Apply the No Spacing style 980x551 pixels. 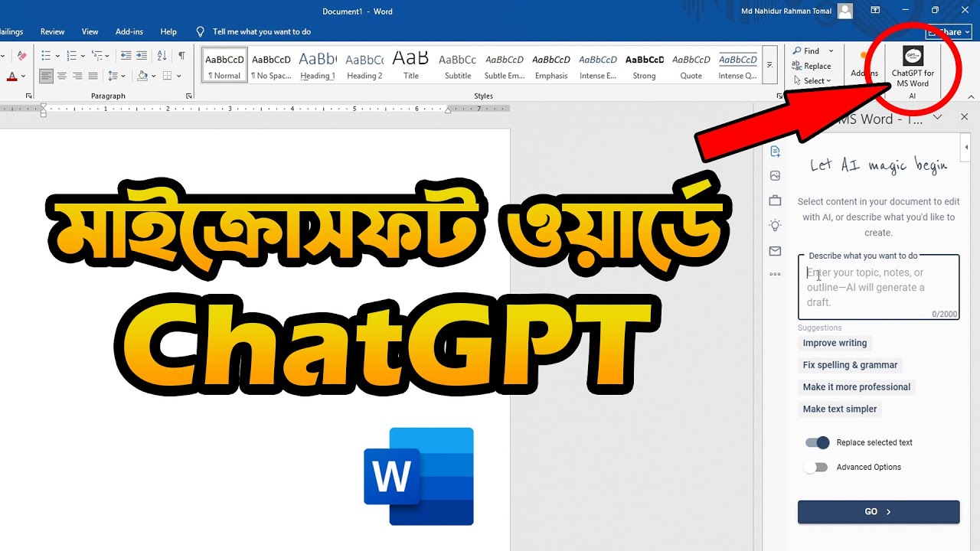point(271,65)
